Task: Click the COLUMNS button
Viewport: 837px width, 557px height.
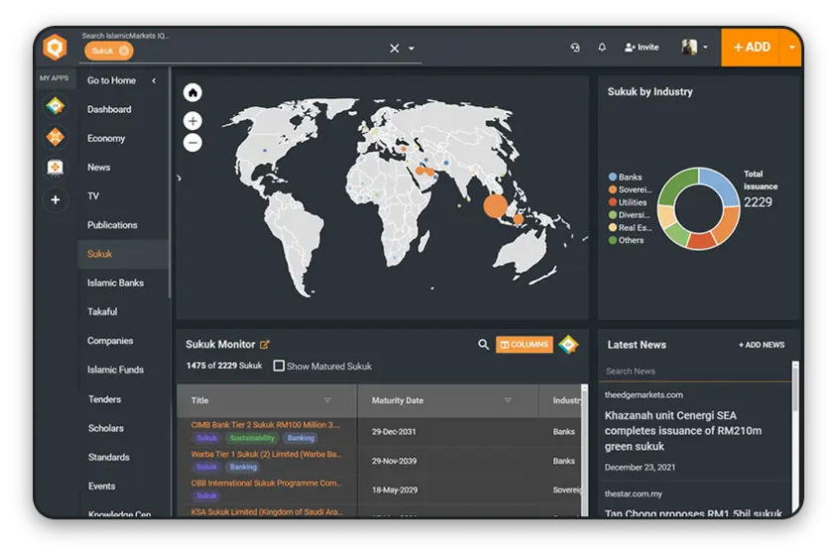Action: click(x=525, y=345)
